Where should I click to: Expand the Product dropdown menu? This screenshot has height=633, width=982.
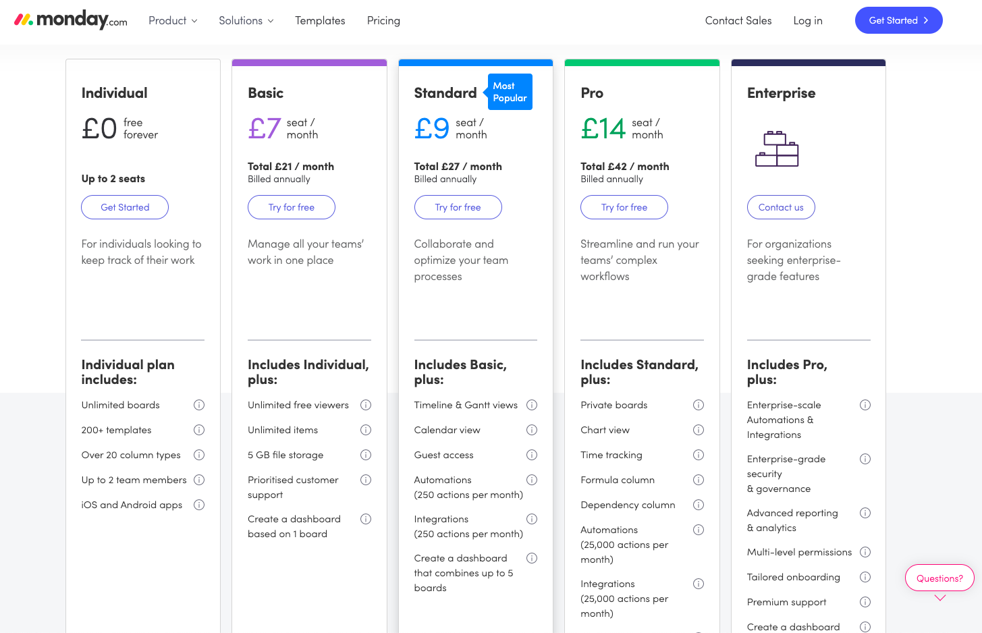click(173, 21)
